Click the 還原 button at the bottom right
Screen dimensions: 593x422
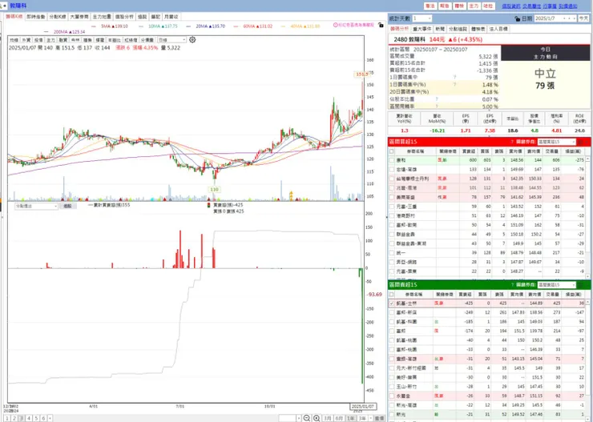click(x=379, y=418)
